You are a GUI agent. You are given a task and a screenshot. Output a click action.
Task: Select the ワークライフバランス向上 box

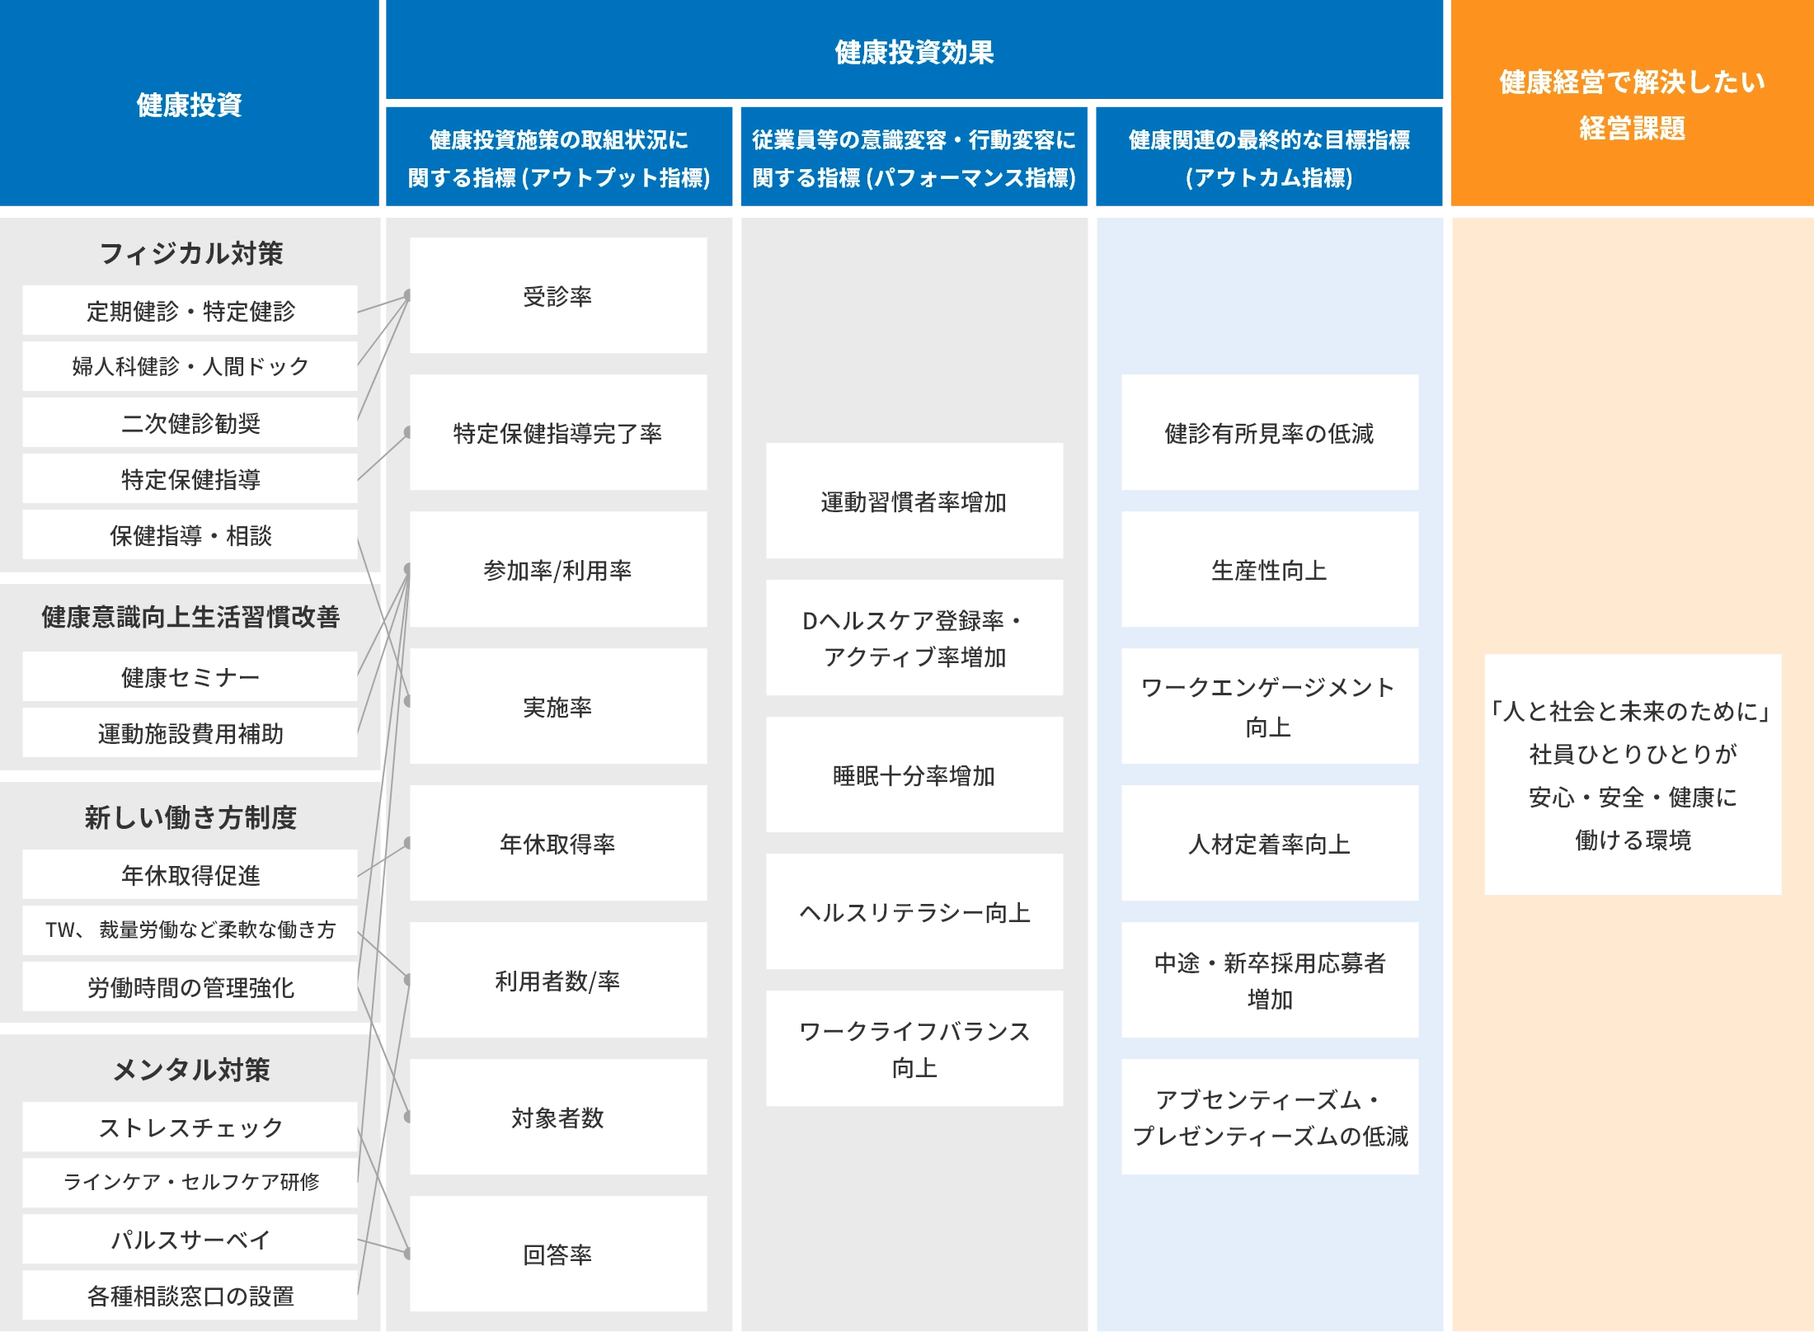914,1049
